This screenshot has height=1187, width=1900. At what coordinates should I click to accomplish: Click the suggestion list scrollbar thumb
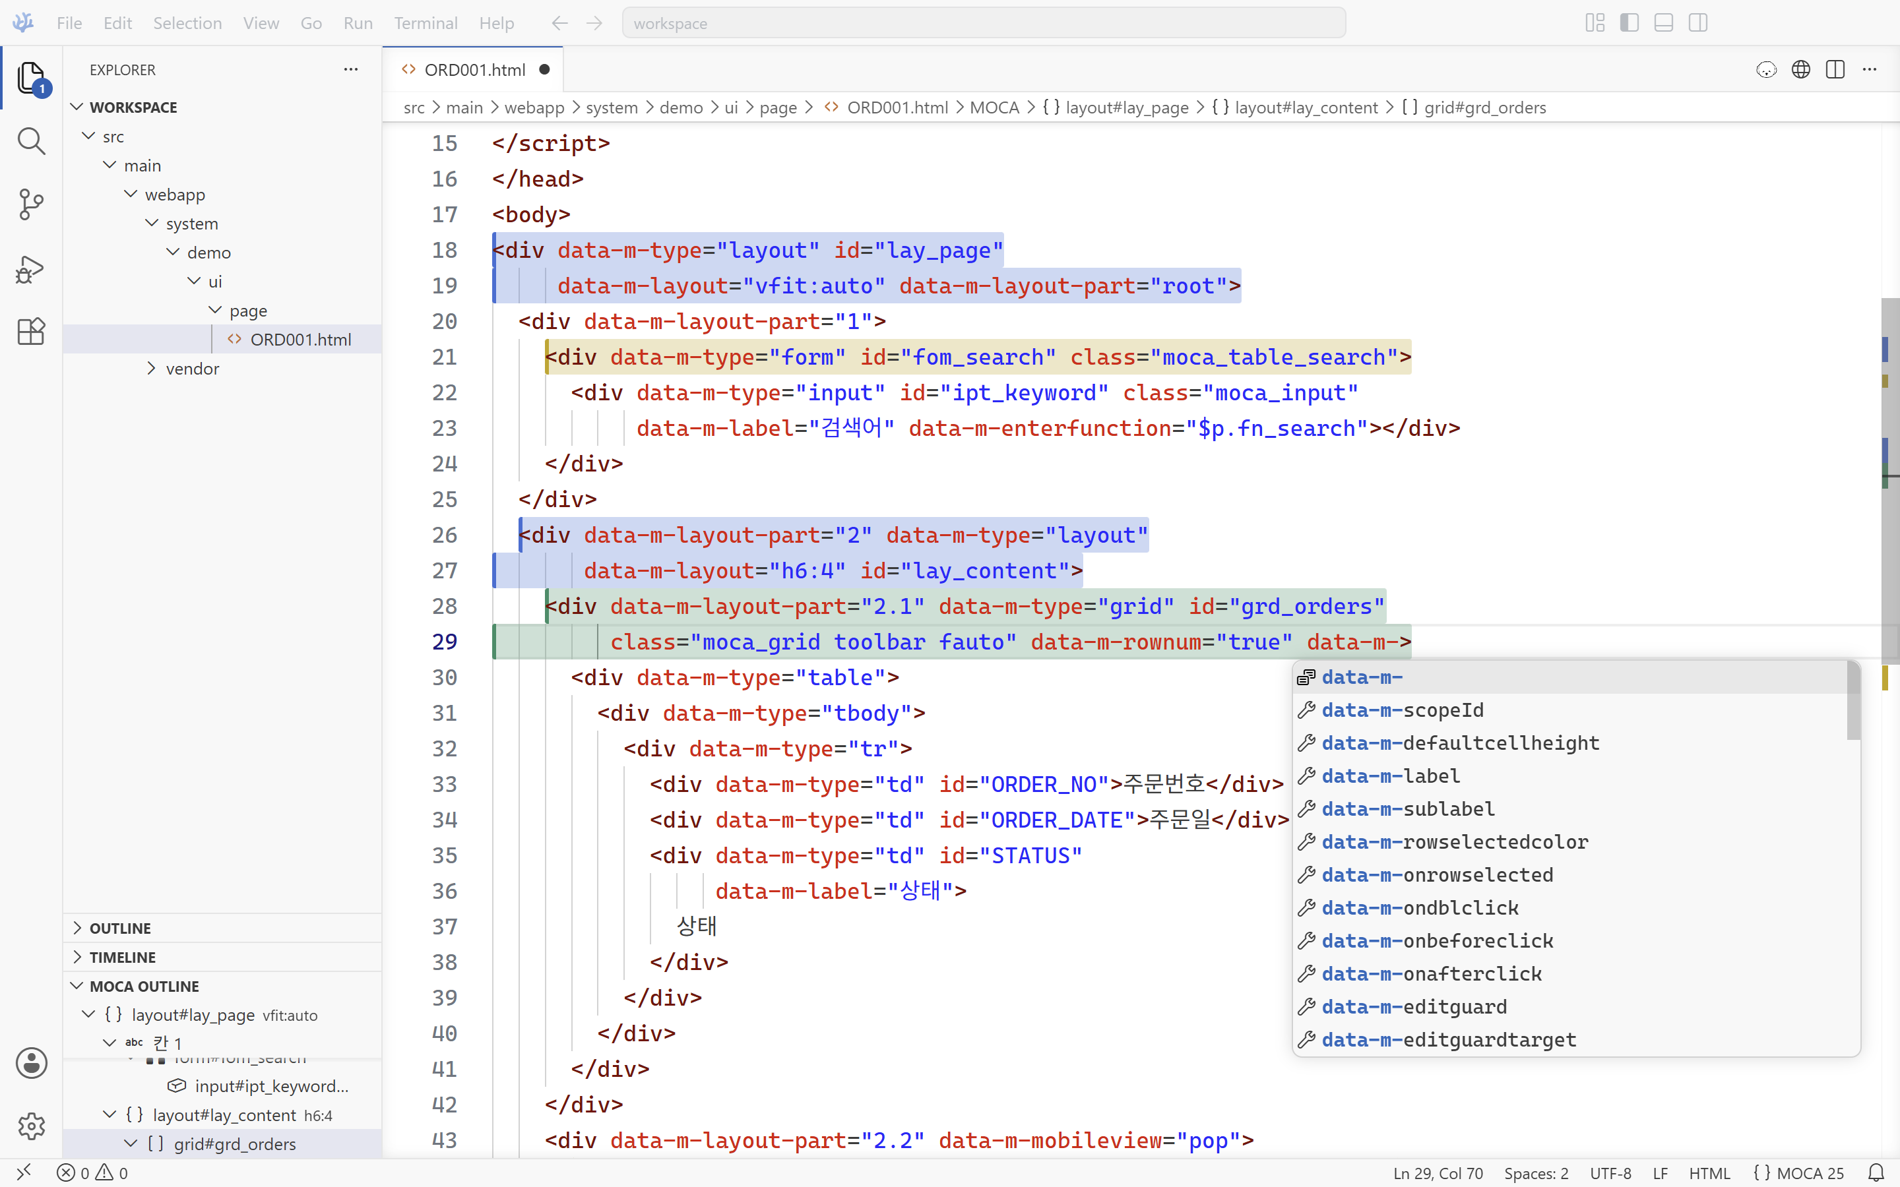(1853, 700)
